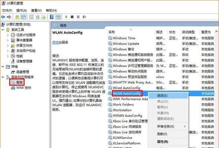The width and height of the screenshot is (219, 148).
Task: Click the back arrow toolbar icon
Action: (3, 17)
